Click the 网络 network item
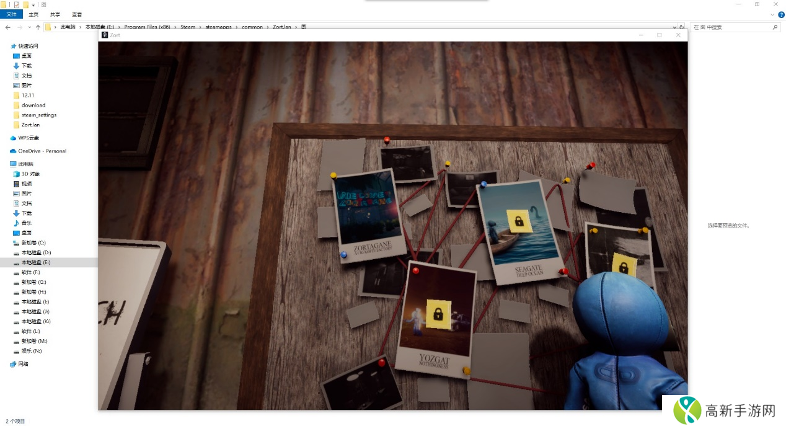This screenshot has height=426, width=786. coord(23,364)
